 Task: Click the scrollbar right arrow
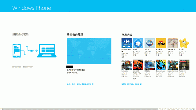pyautogui.click(x=194, y=109)
